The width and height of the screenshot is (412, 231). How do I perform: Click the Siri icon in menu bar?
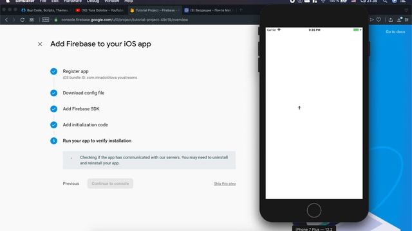coord(394,1)
